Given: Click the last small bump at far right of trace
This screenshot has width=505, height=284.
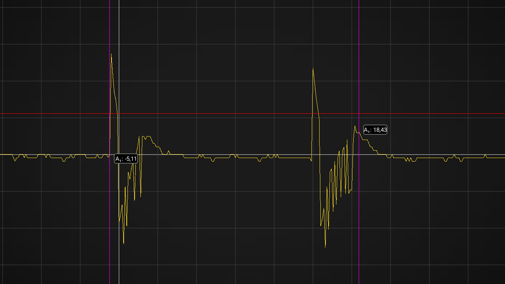Looking at the screenshot, I should click(485, 155).
